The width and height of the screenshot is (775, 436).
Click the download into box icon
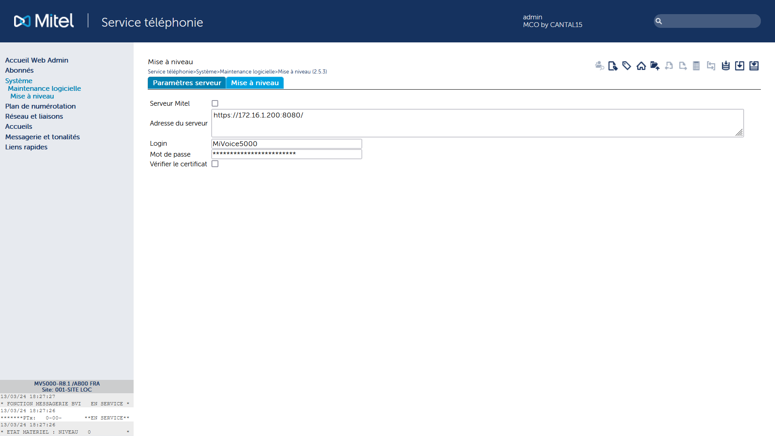pyautogui.click(x=739, y=65)
